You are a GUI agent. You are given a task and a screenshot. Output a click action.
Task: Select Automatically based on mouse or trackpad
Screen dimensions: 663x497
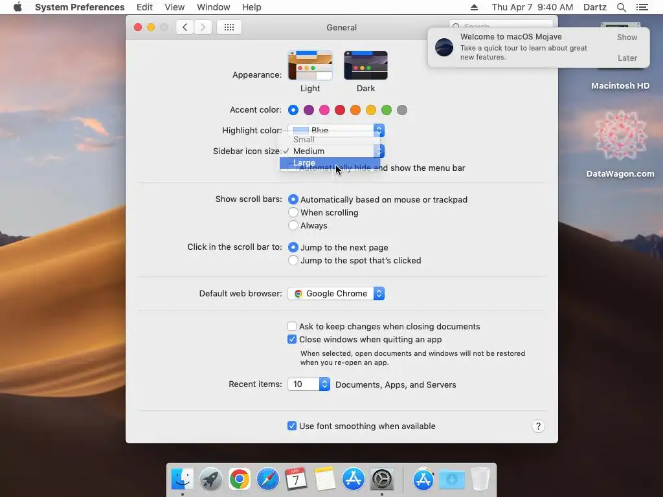coord(293,199)
